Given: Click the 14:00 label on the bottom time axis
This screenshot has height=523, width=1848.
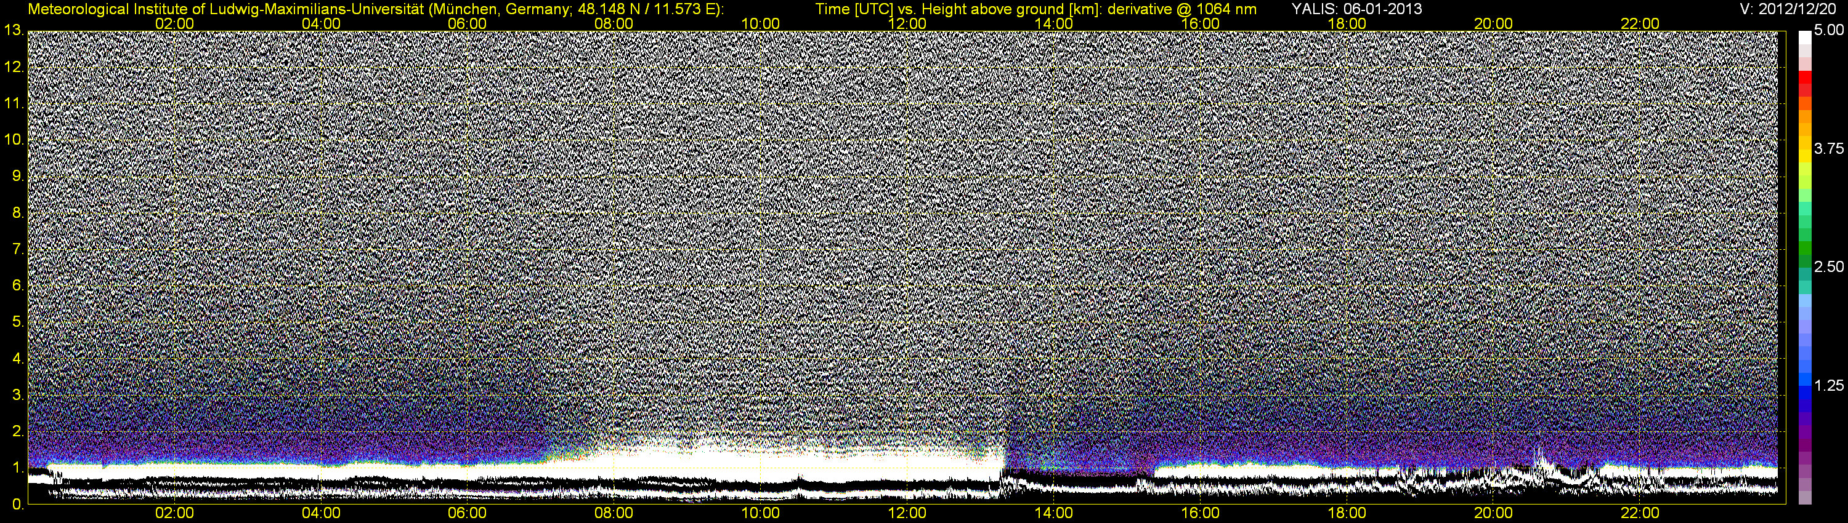Looking at the screenshot, I should tap(1054, 514).
